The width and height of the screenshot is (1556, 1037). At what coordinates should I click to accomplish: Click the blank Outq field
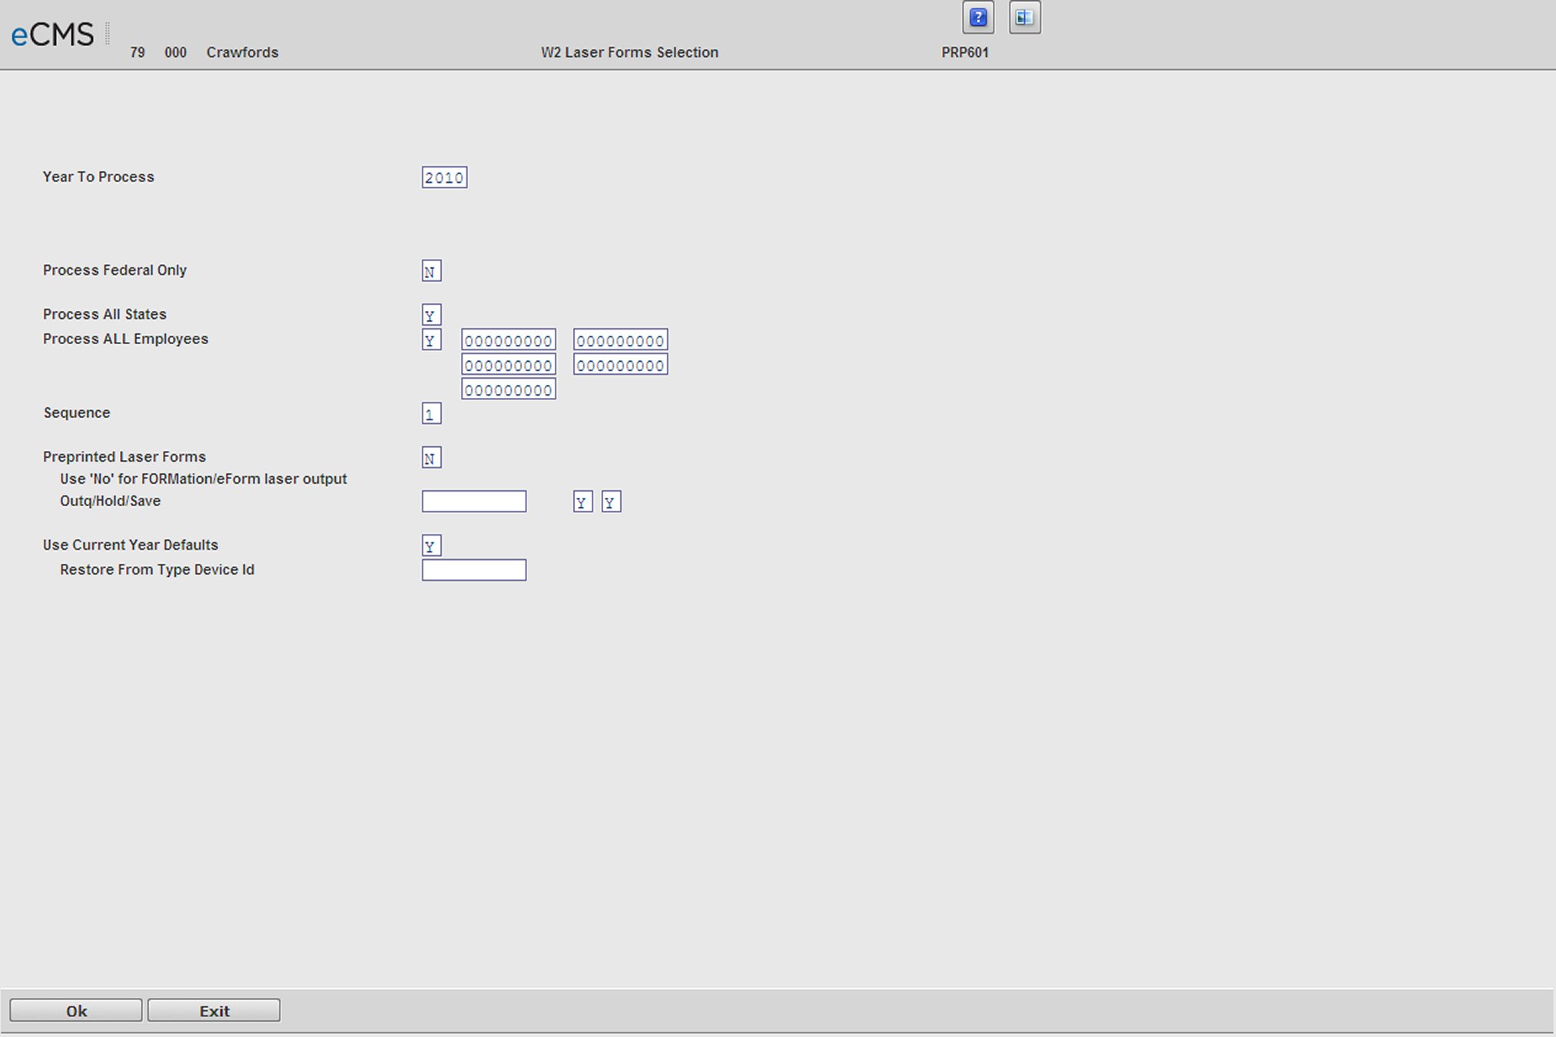click(474, 502)
